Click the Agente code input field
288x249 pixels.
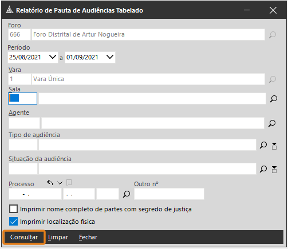(x=24, y=123)
